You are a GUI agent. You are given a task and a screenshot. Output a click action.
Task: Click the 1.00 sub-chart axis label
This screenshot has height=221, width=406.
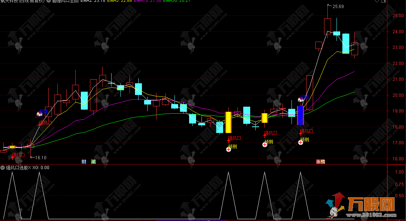click(399, 172)
